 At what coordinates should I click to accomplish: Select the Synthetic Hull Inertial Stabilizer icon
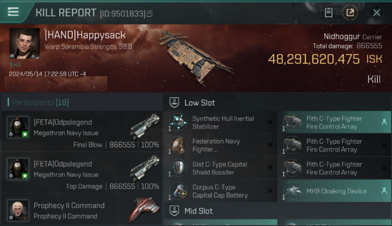coord(178,122)
